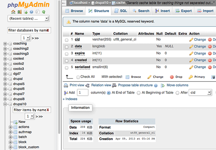Expand the Indexes section
Image resolution: width=216 pixels, height=150 pixels.
(x=70, y=99)
